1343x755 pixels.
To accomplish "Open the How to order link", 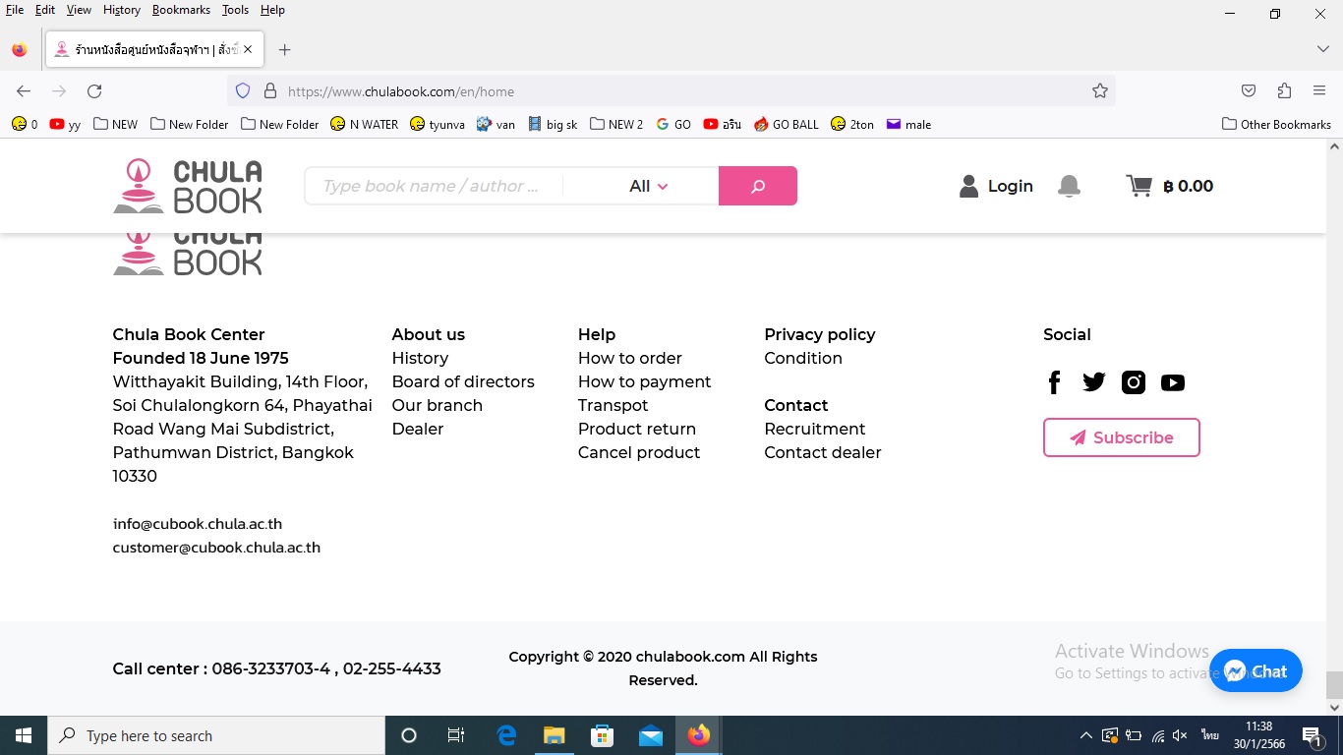I will tap(630, 358).
